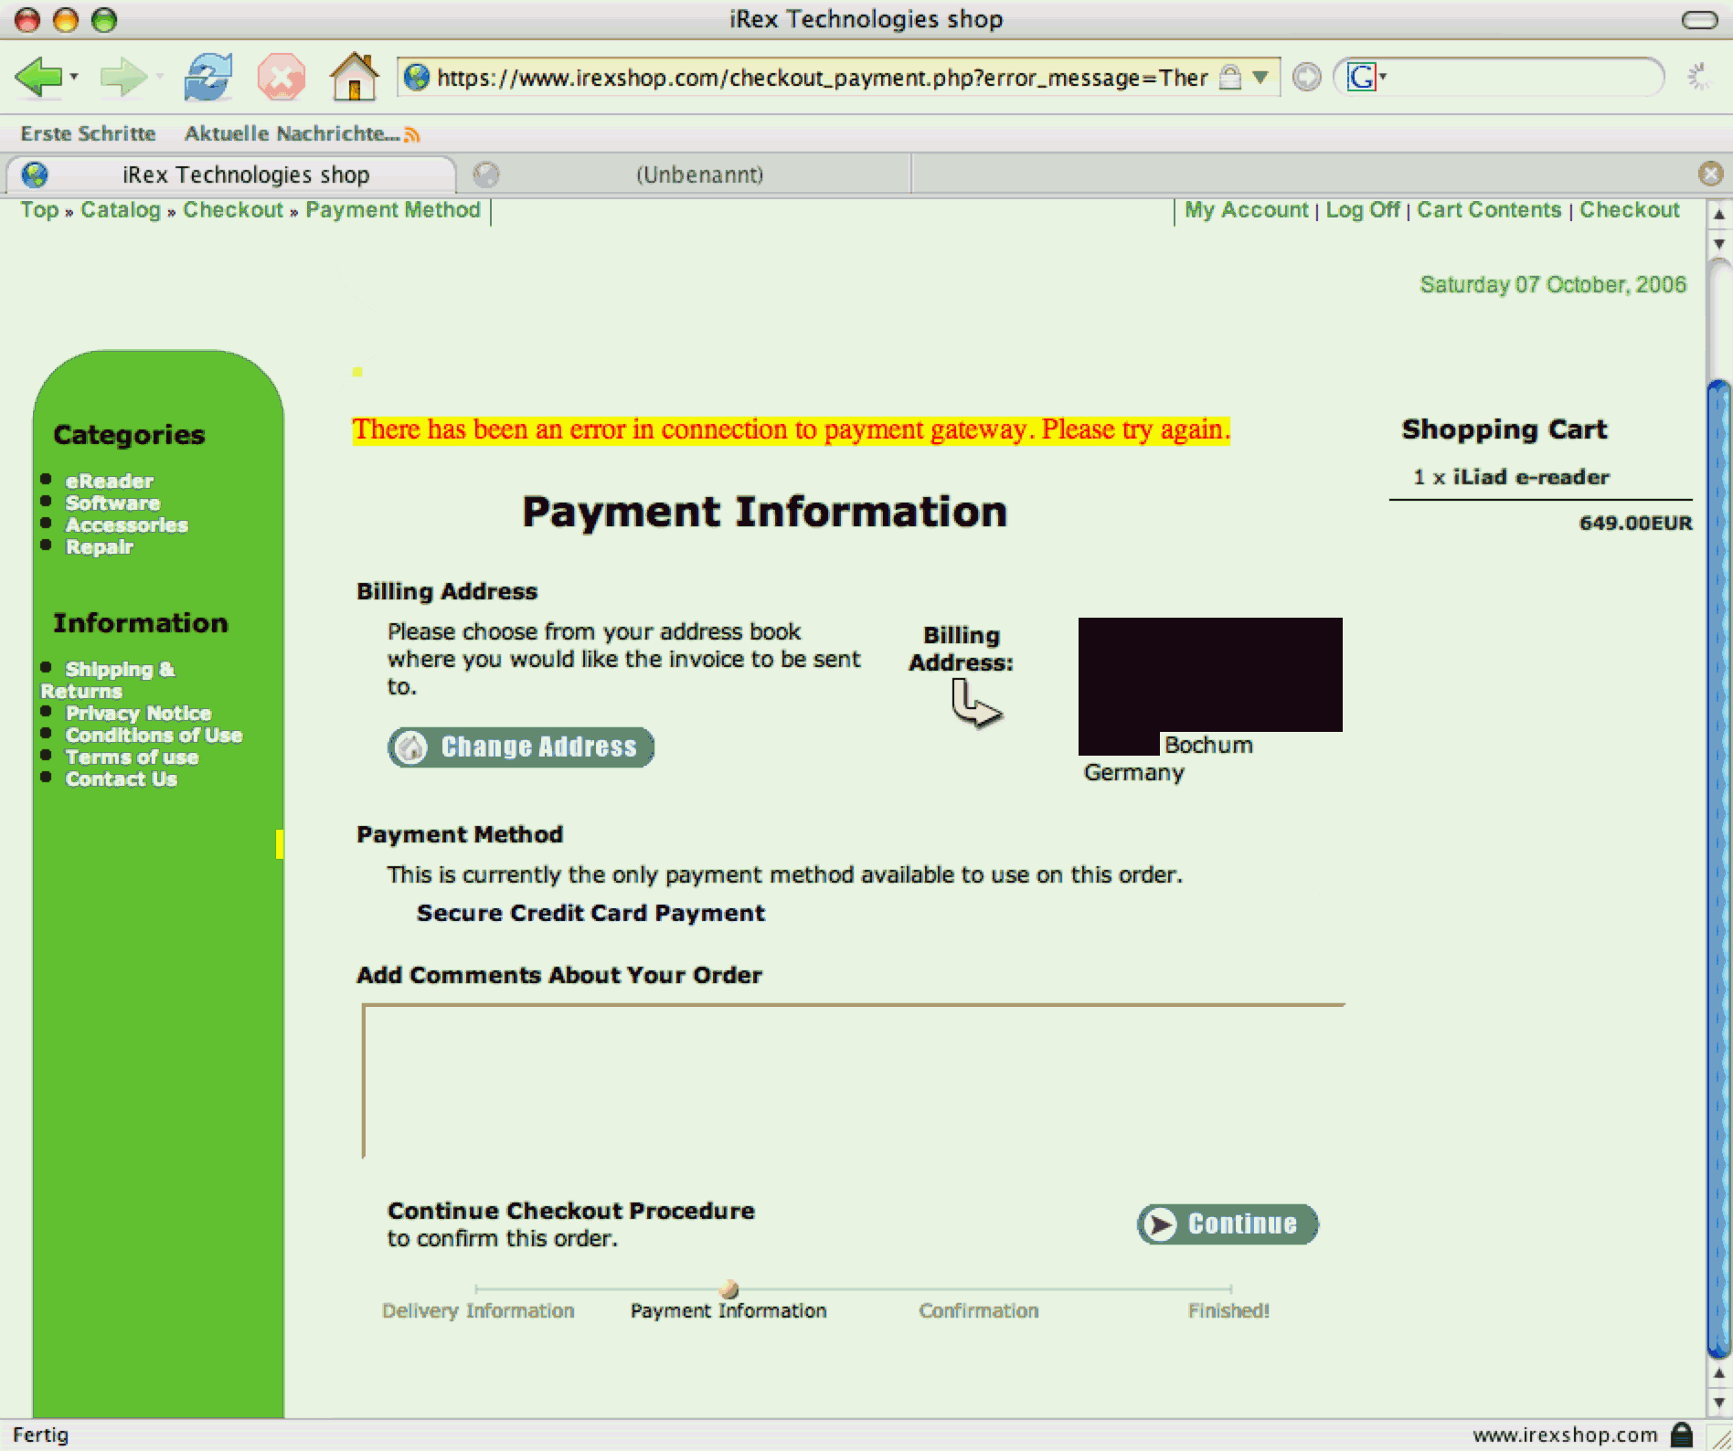1733x1451 pixels.
Task: Click the Log Off link
Action: pyautogui.click(x=1363, y=210)
